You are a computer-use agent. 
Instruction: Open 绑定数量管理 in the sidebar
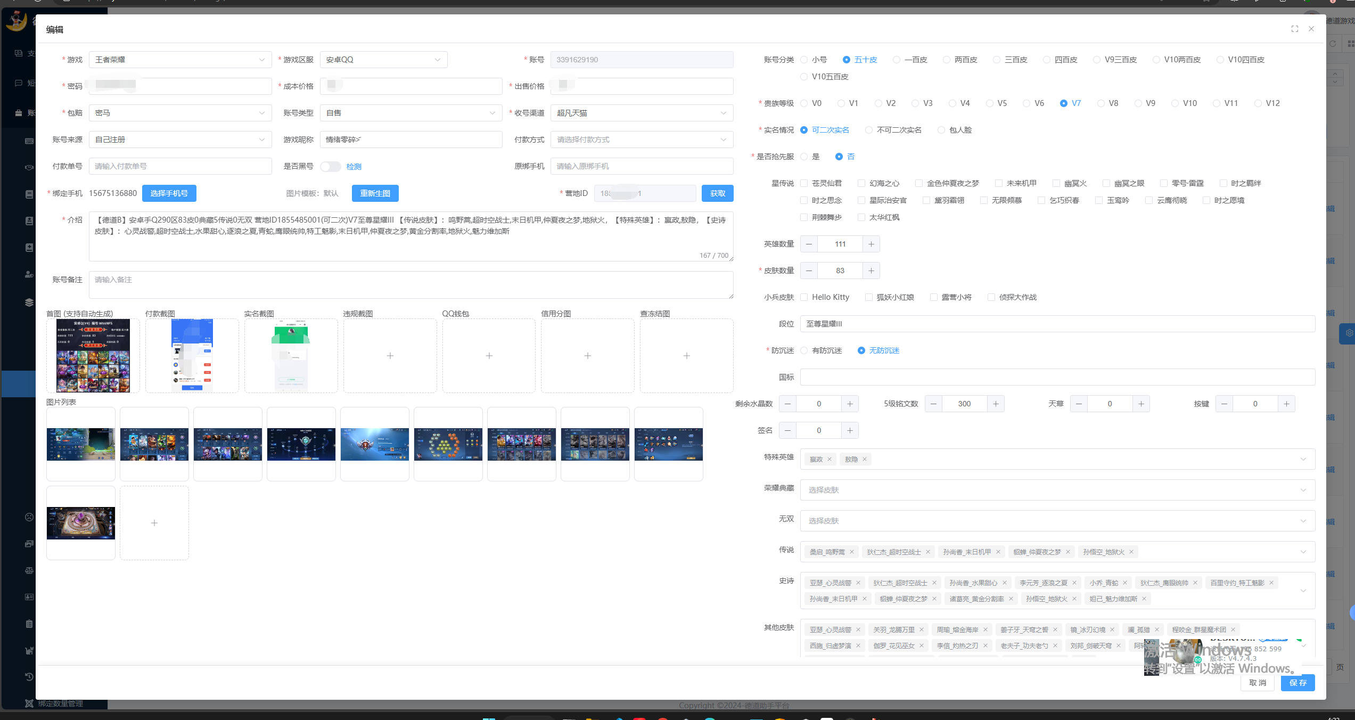click(x=60, y=703)
